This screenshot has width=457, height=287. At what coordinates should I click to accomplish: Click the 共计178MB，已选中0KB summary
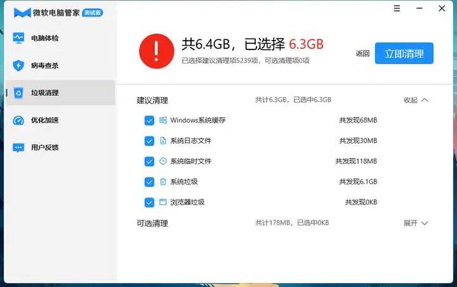[x=292, y=223]
